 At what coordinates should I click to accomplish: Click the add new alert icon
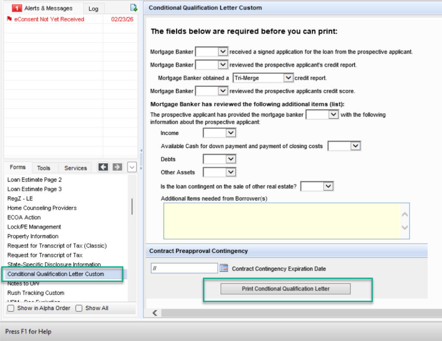[133, 8]
